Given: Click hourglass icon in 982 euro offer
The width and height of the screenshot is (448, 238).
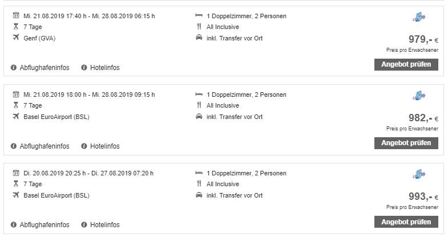Looking at the screenshot, I should [16, 105].
